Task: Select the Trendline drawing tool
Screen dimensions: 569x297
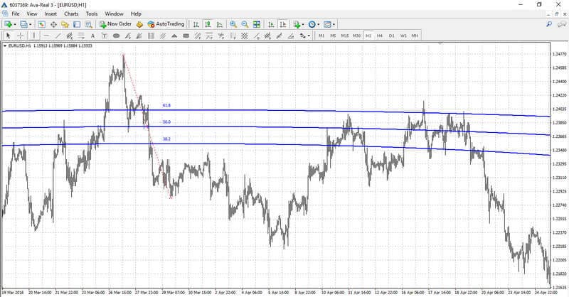Action: pyautogui.click(x=58, y=36)
